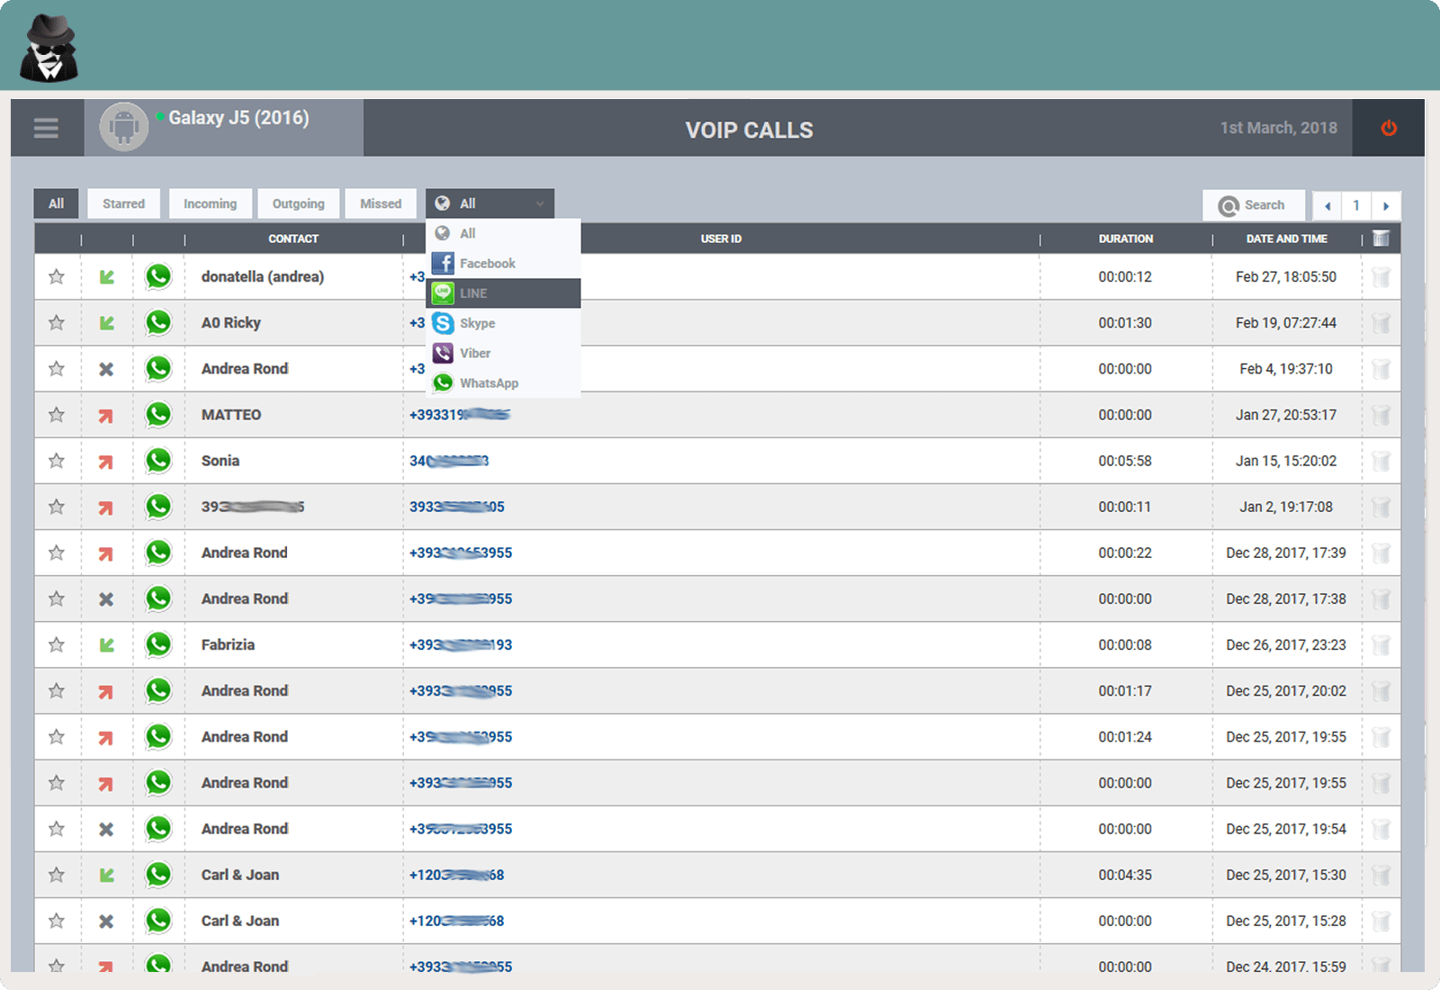
Task: Click the outgoing call arrow next to Sonia
Action: 107,461
